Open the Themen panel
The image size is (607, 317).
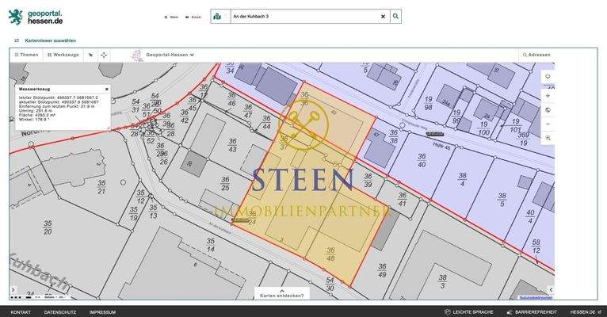coord(25,55)
